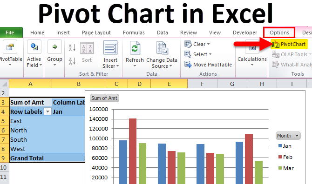This screenshot has width=312, height=184.
Task: Switch to the Options tab
Action: click(x=279, y=33)
